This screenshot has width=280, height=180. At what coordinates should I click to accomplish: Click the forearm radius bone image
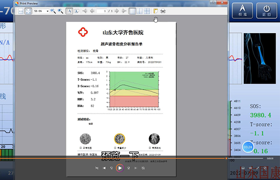[x=260, y=58]
